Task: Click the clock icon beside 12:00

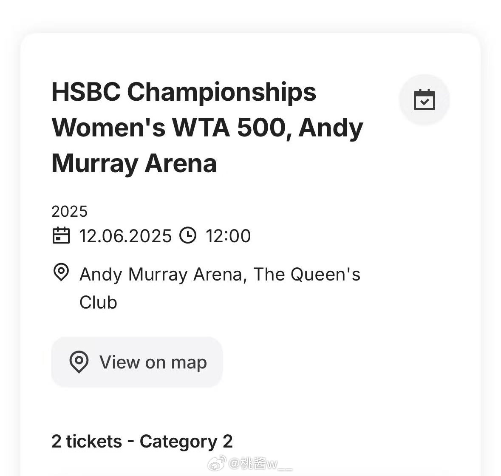Action: tap(188, 235)
